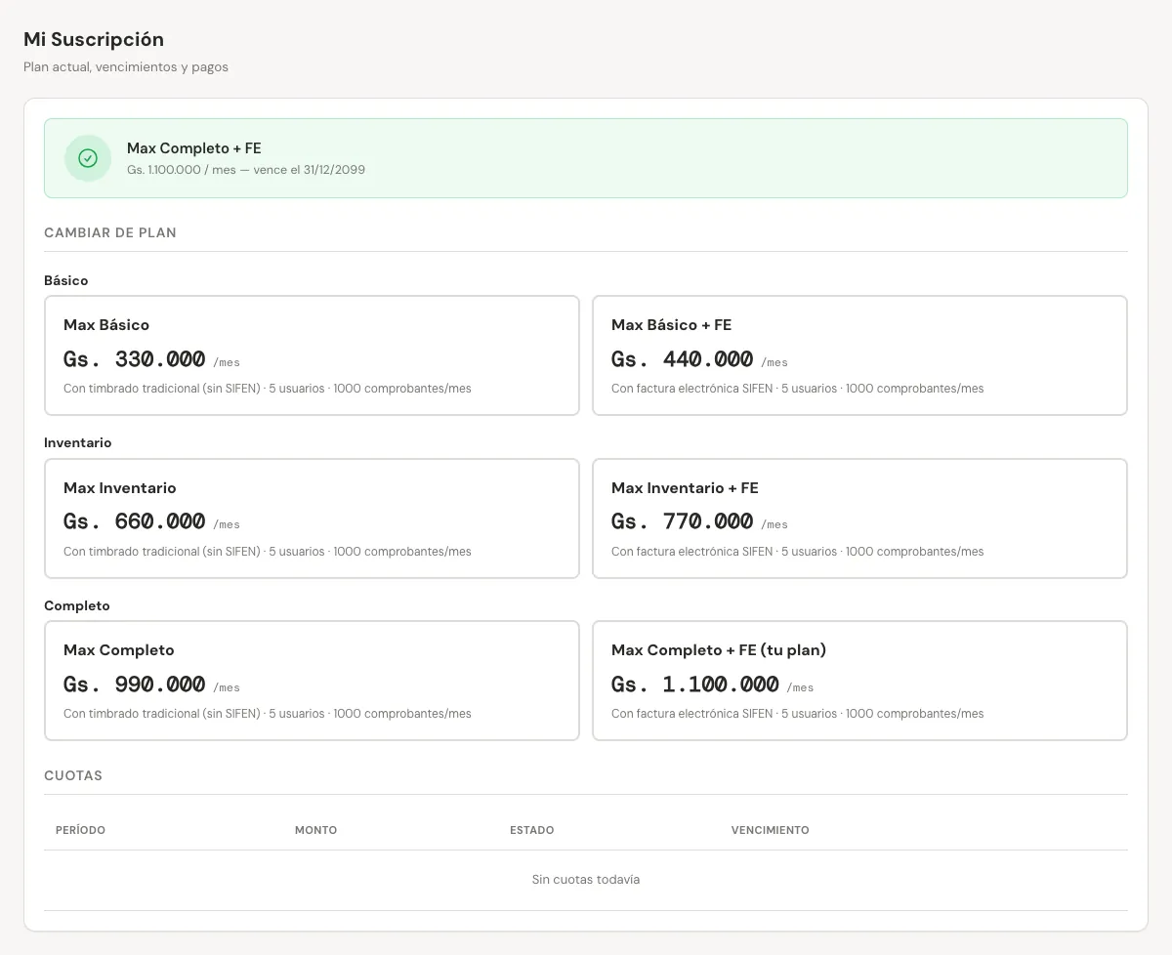Screen dimensions: 1172x955
Task: Click the 'Gs. 660.000' price
Action: pos(135,521)
